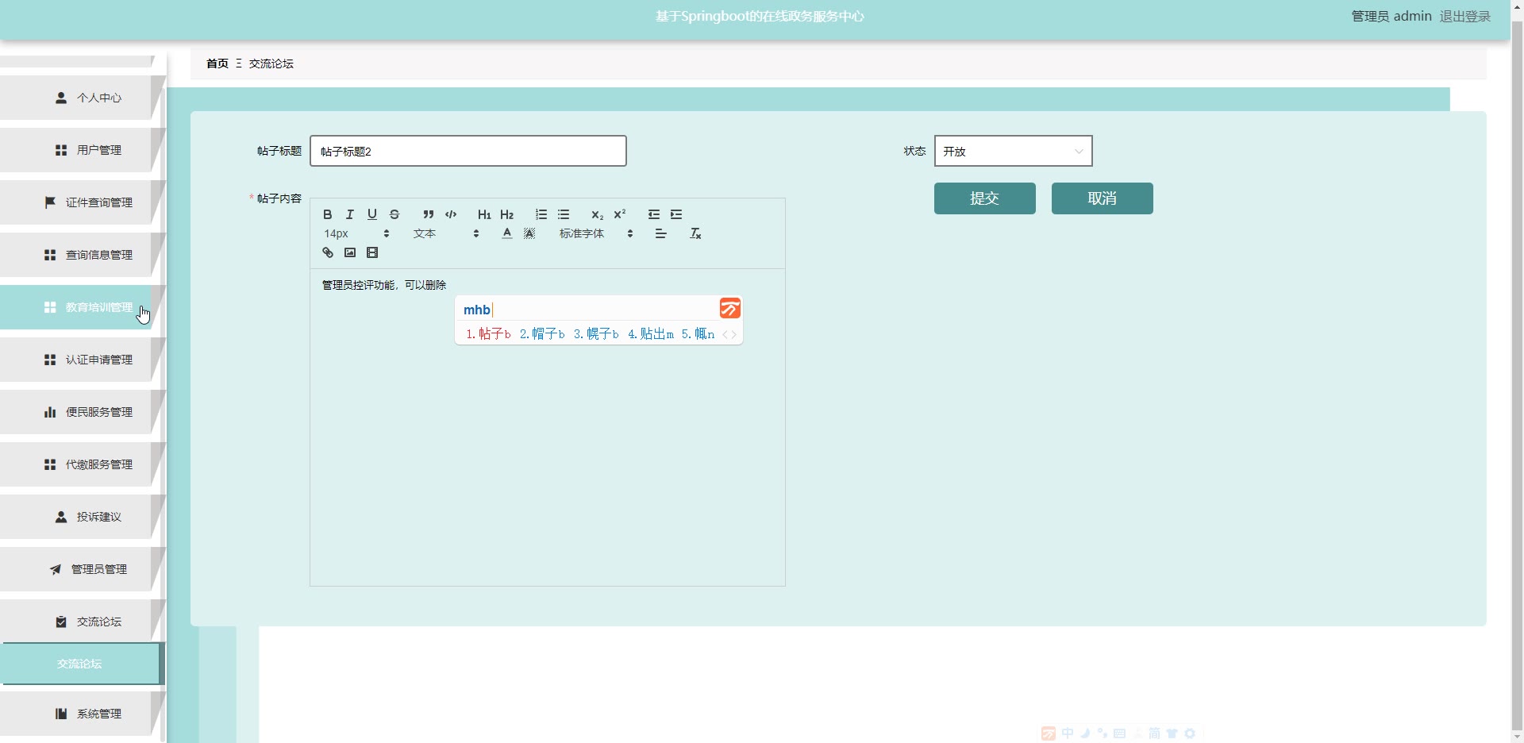Increase the paragraph indent
Screen dimensions: 1524x743
[x=676, y=214]
